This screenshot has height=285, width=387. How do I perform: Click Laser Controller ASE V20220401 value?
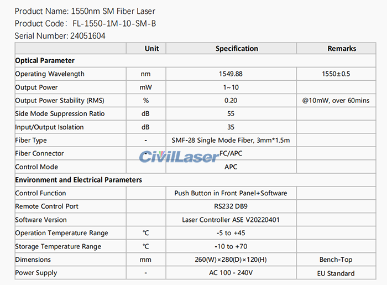pyautogui.click(x=231, y=220)
